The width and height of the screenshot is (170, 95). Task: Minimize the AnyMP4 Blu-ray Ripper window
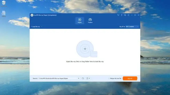[x=132, y=15]
